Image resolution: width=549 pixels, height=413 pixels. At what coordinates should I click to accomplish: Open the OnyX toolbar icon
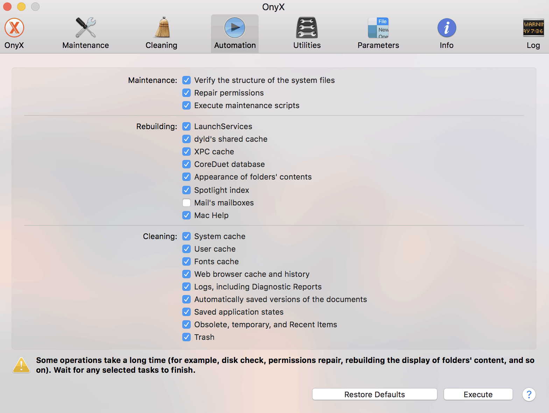tap(14, 28)
